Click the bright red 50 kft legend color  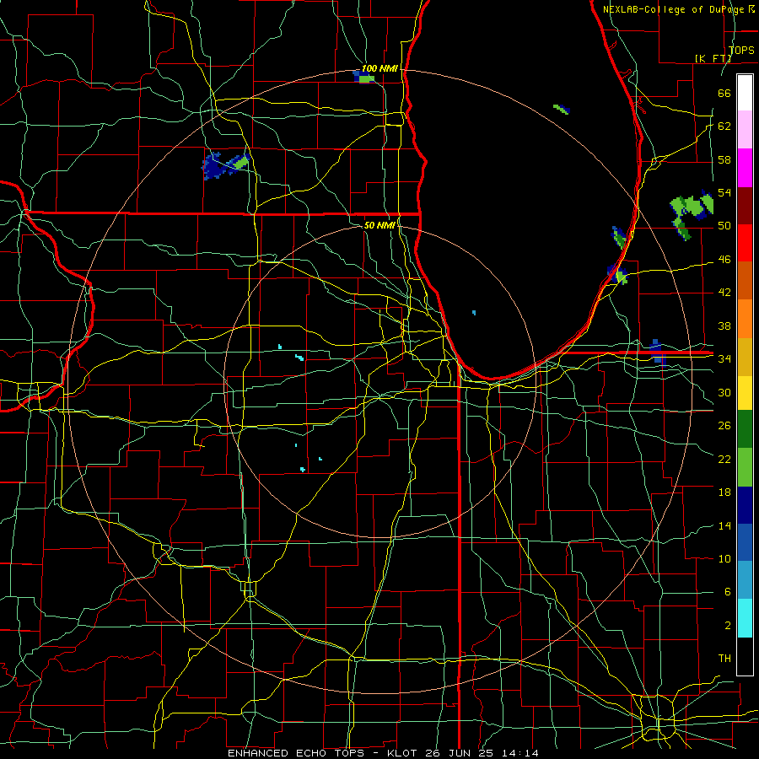(745, 243)
